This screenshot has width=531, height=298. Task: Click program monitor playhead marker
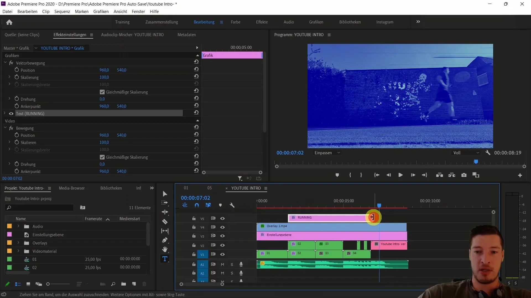[x=476, y=162]
